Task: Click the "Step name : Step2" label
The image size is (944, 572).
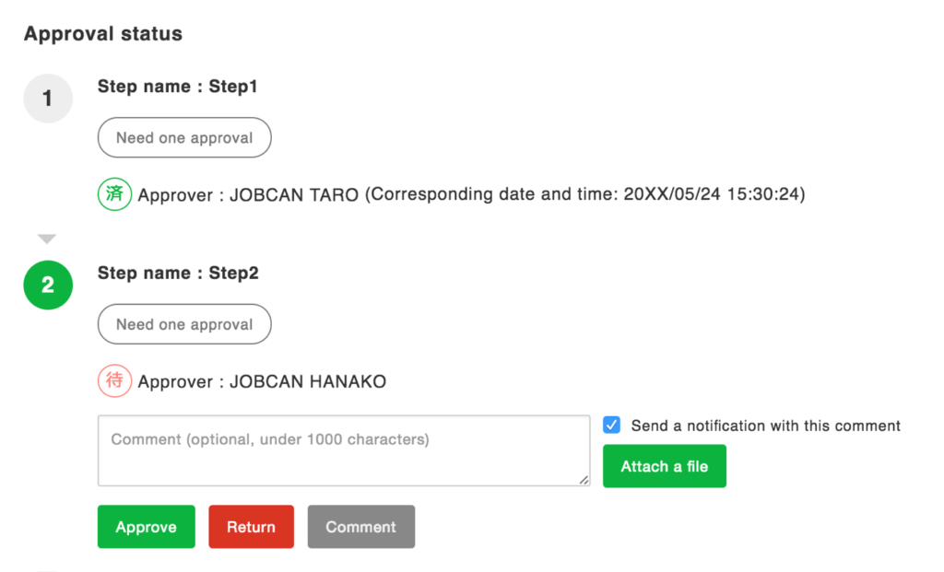Action: click(178, 273)
